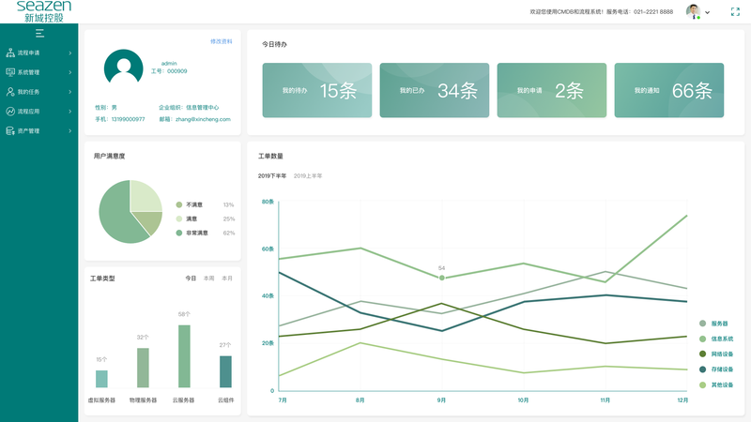Viewport: 751px width, 422px height.
Task: Open the 流程申请 menu item
Action: click(38, 53)
